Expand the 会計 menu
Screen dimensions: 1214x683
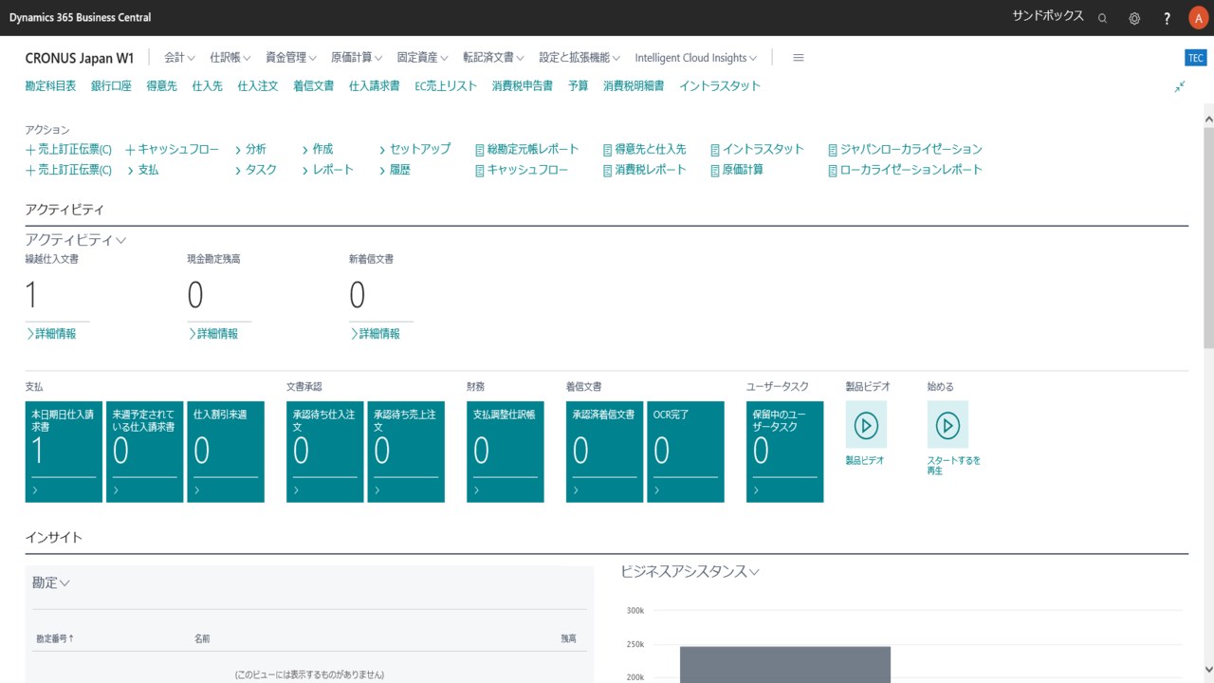tap(179, 58)
